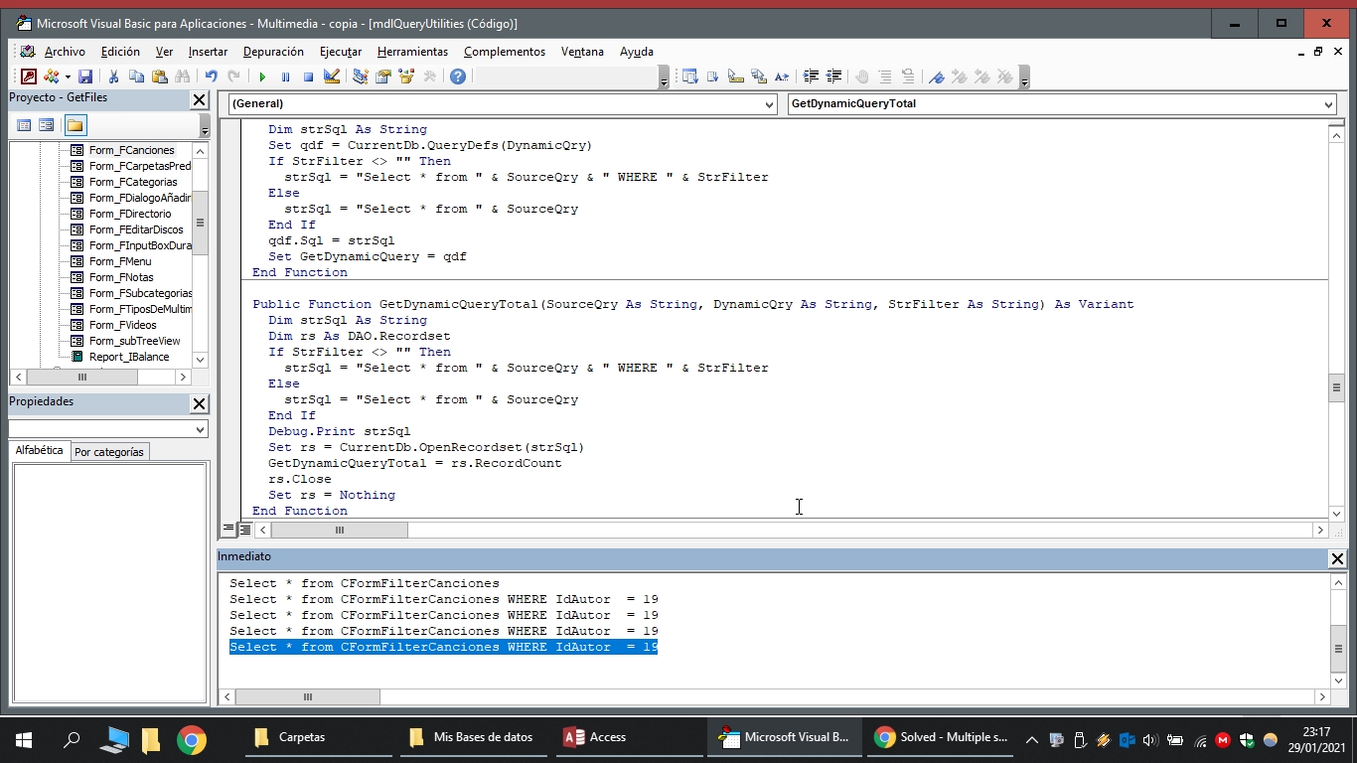This screenshot has height=763, width=1357.
Task: Click View Object icon in Project panel
Action: click(46, 125)
